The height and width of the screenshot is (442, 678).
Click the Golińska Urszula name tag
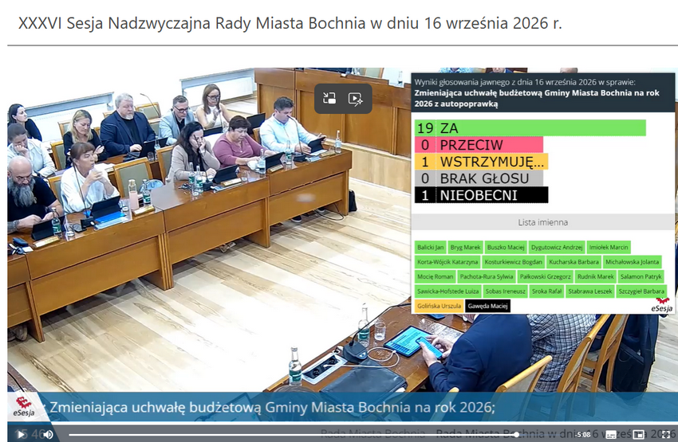[439, 306]
